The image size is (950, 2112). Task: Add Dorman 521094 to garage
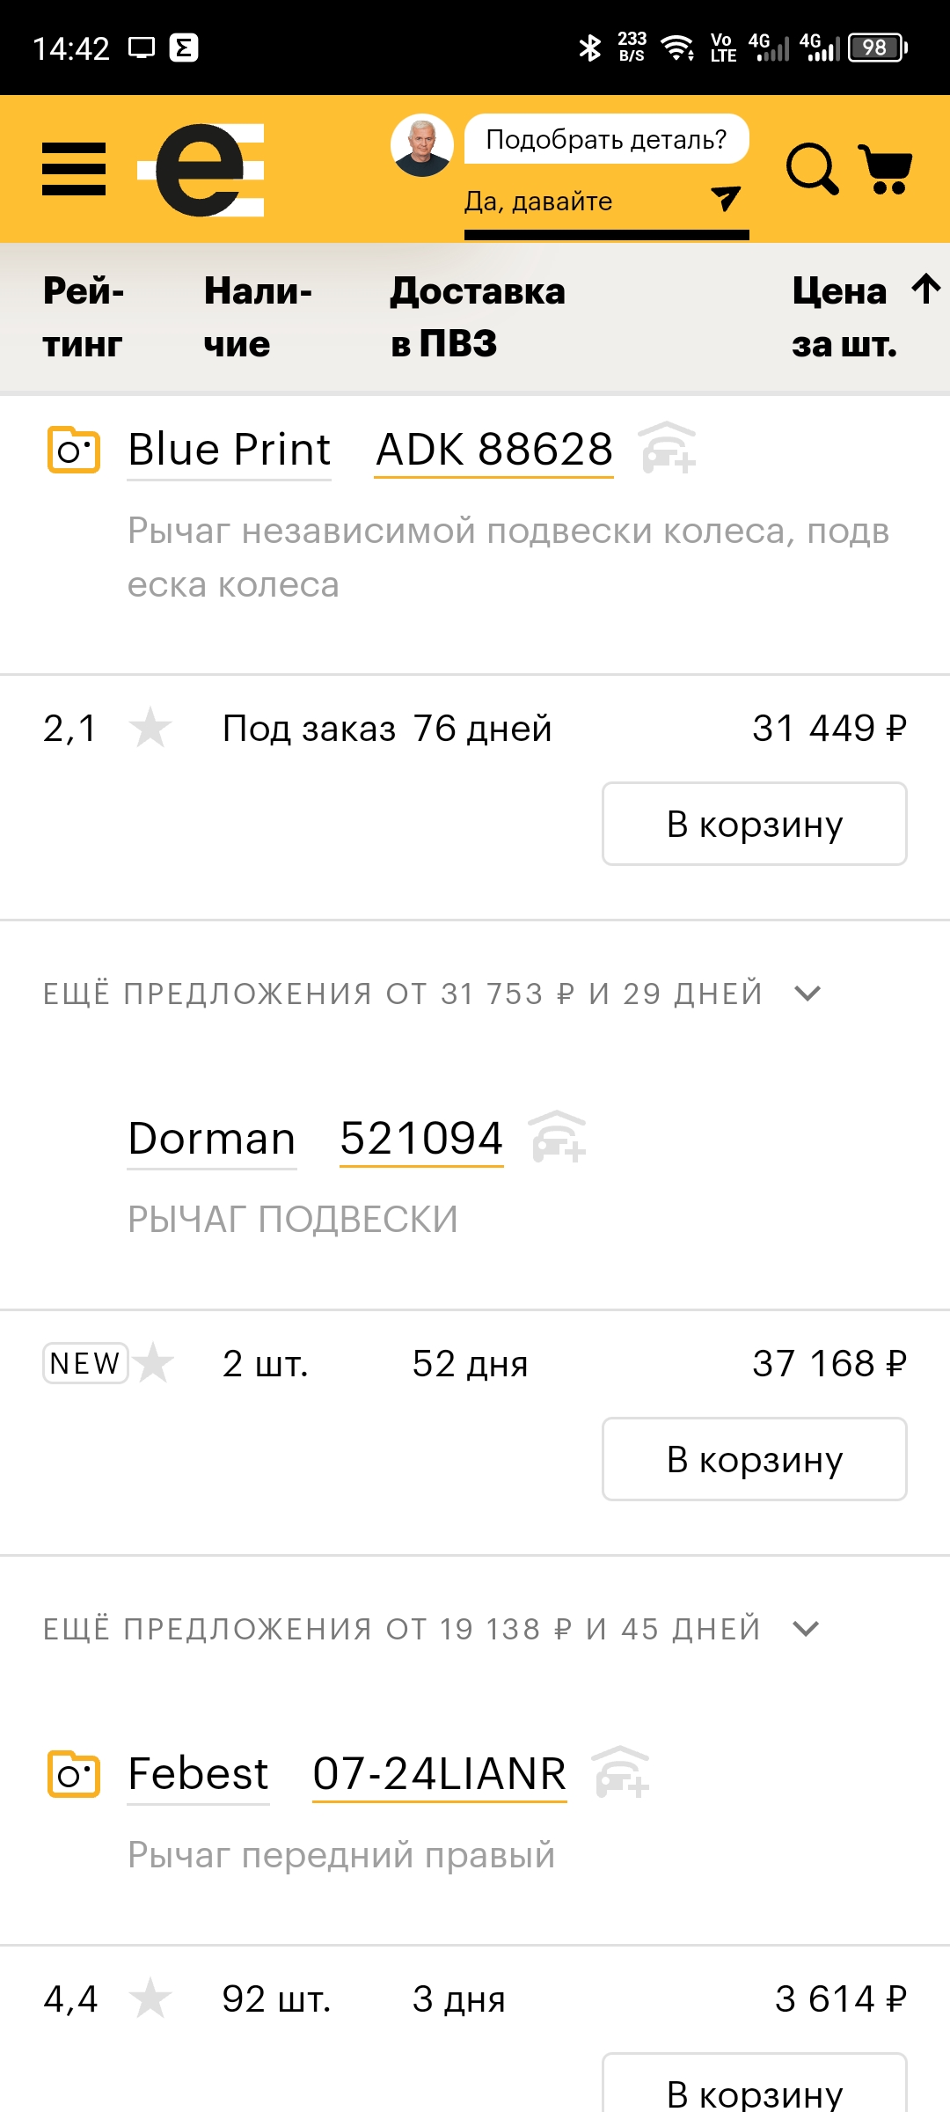[x=558, y=1137]
